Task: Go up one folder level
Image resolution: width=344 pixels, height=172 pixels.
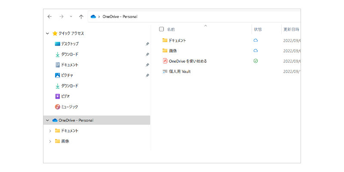Action: coord(81,17)
